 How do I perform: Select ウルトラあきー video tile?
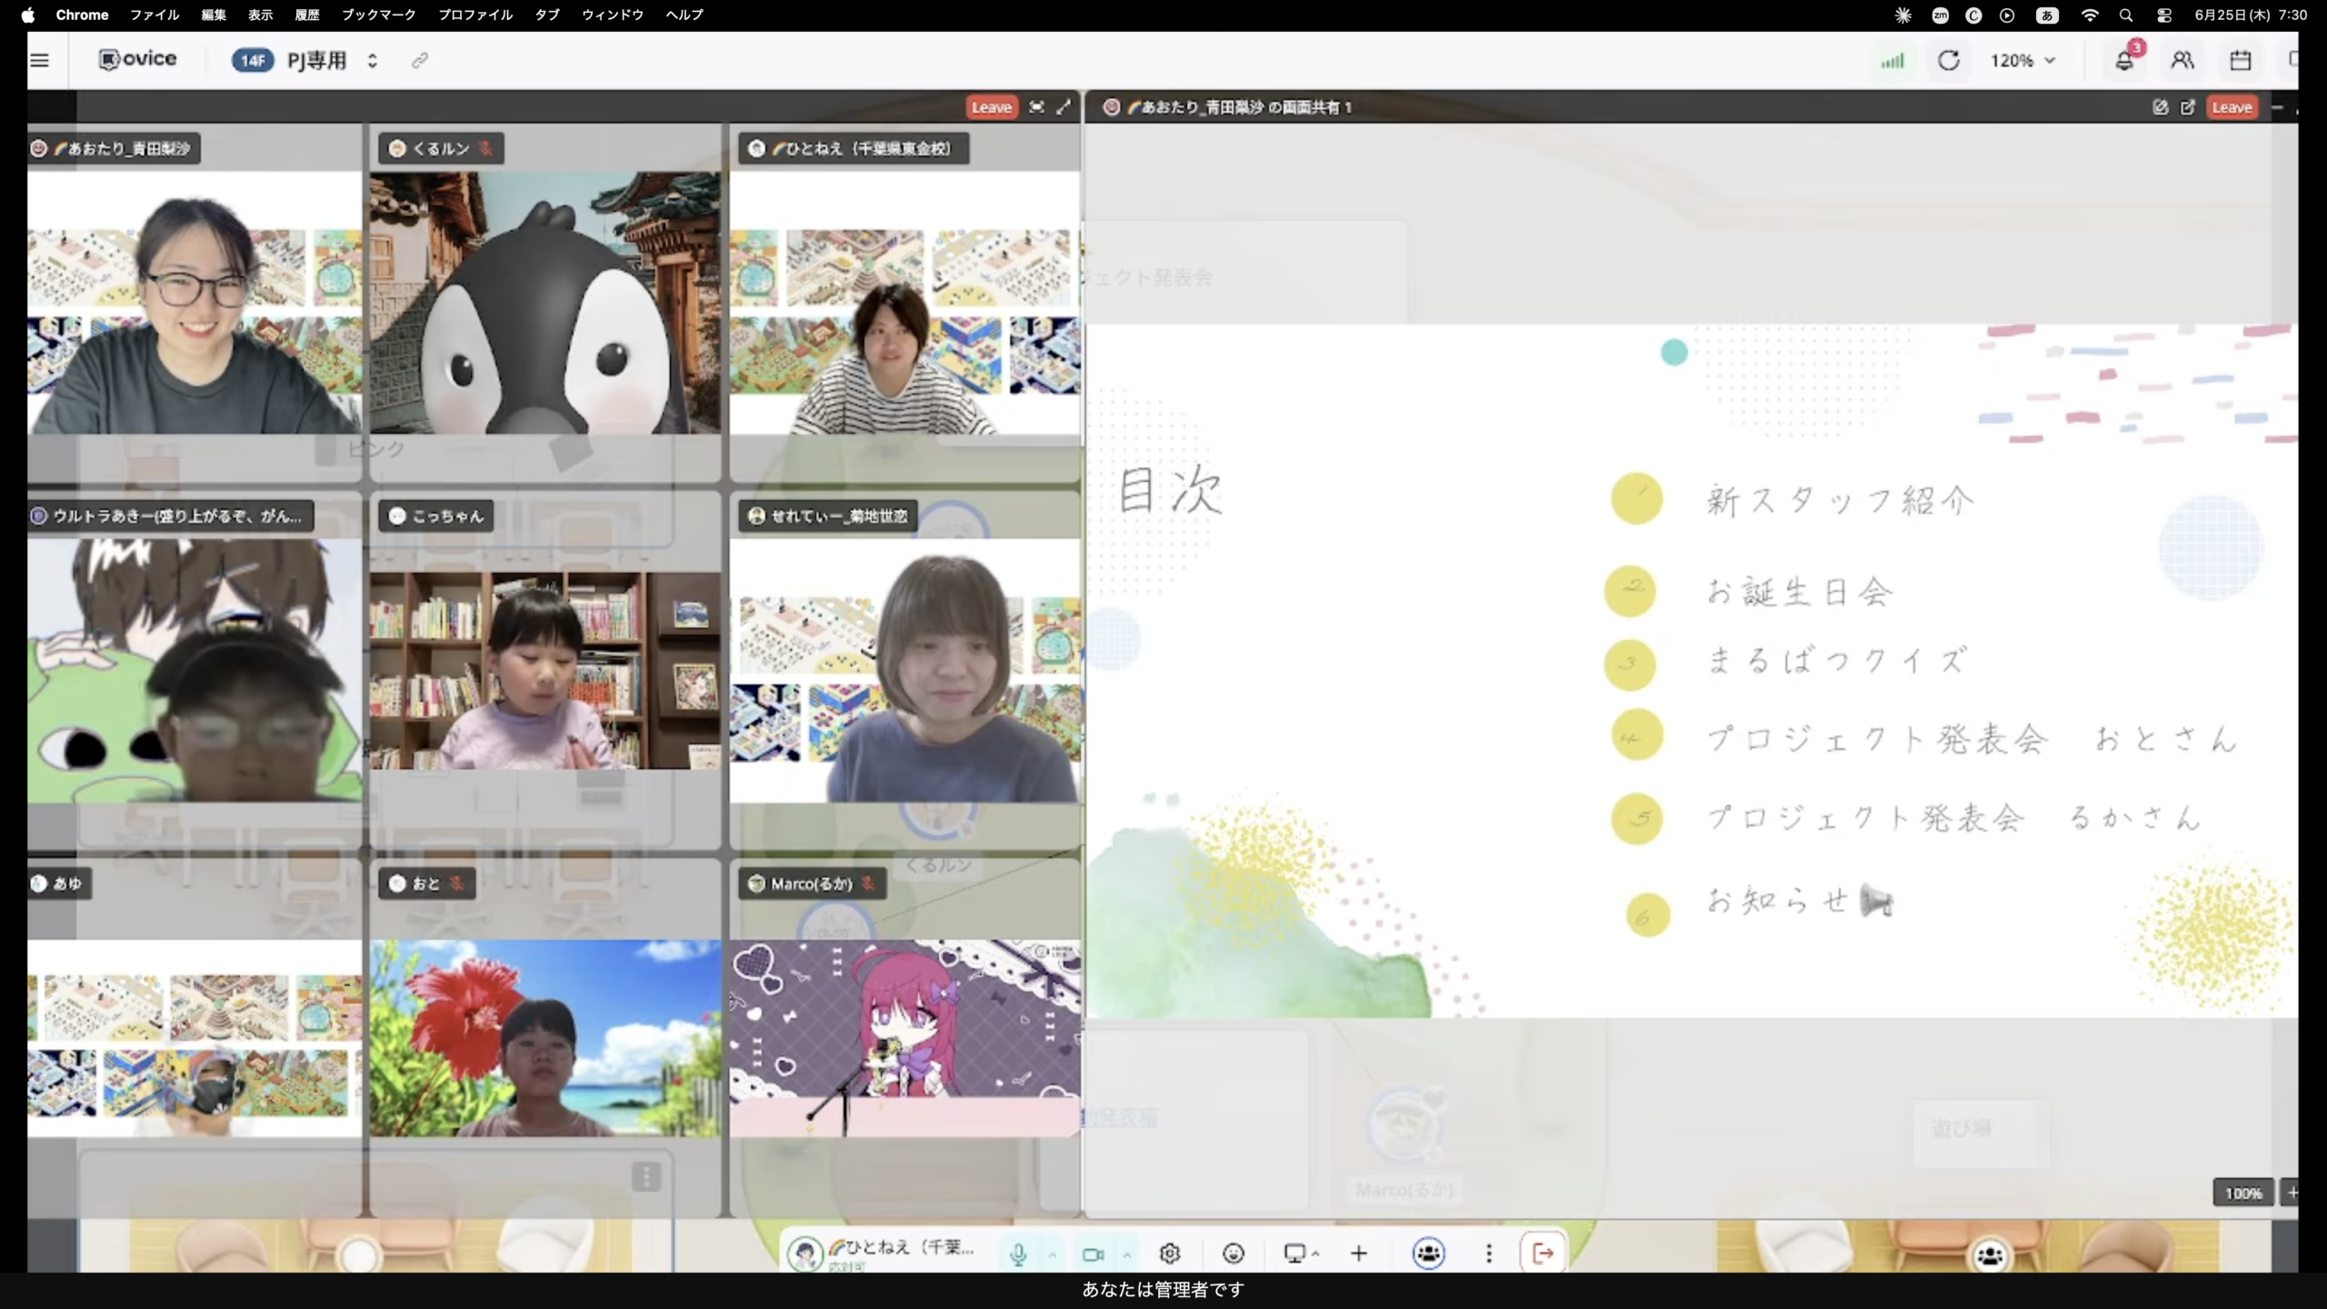(x=195, y=671)
